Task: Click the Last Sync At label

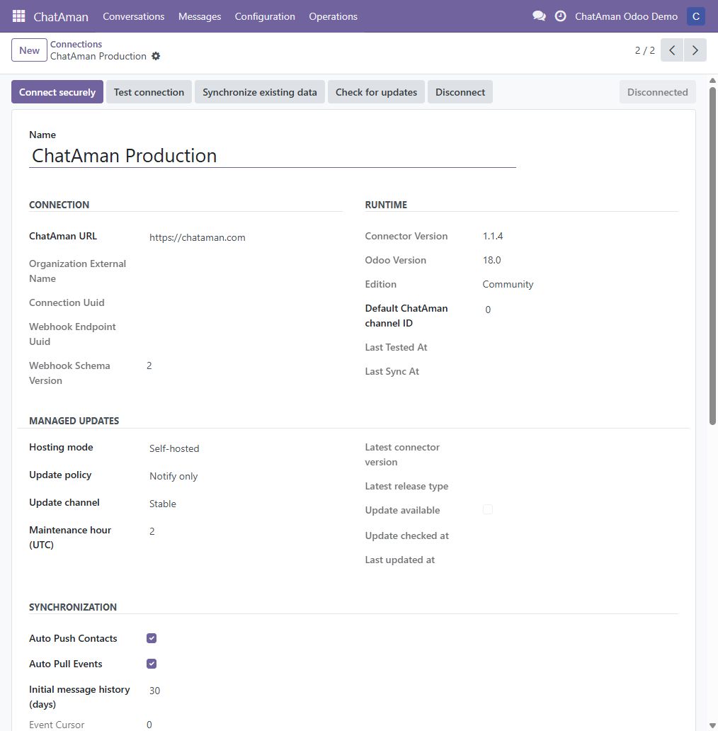Action: (392, 372)
